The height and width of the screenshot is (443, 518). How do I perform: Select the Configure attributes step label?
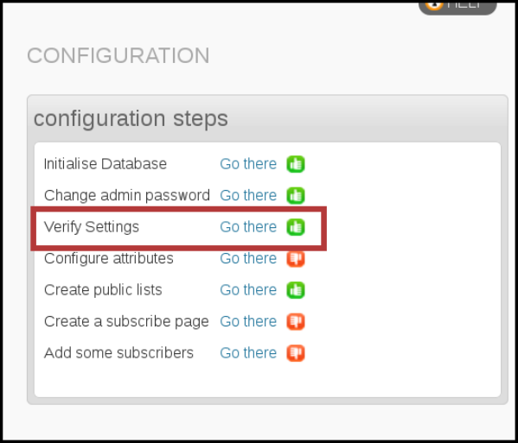point(109,258)
